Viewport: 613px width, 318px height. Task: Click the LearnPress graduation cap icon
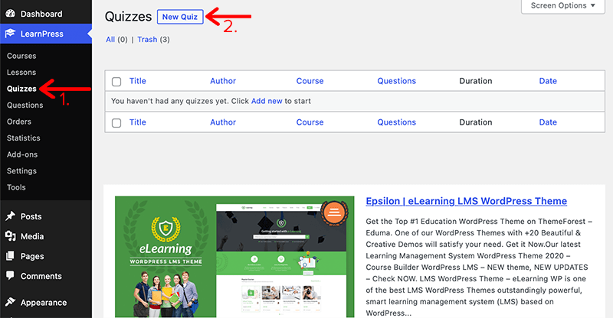[10, 34]
